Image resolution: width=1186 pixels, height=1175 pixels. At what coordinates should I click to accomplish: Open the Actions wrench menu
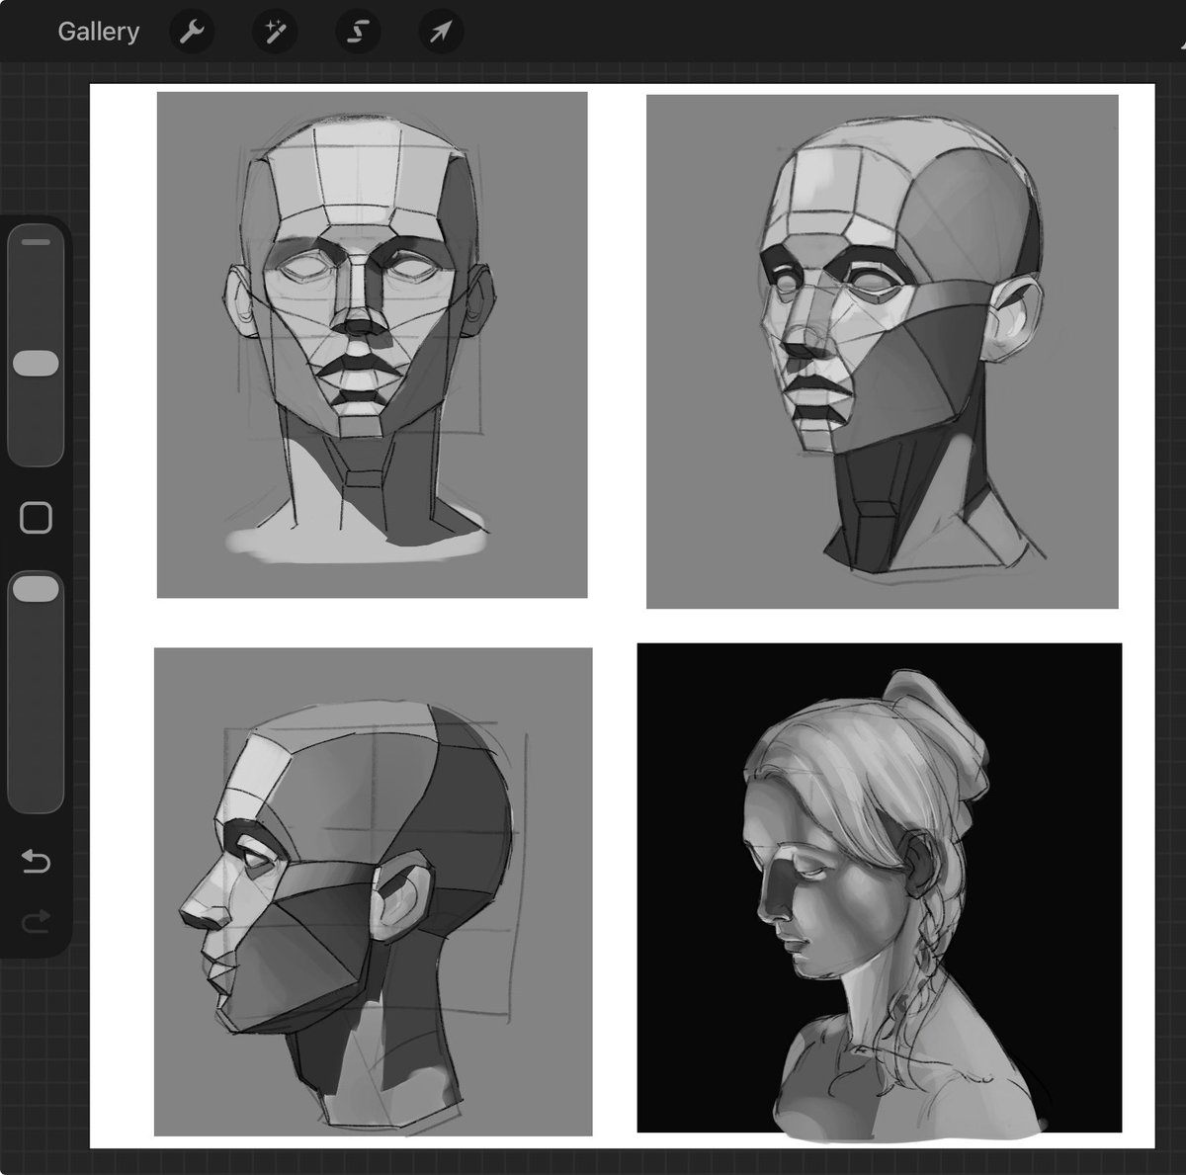(x=192, y=32)
